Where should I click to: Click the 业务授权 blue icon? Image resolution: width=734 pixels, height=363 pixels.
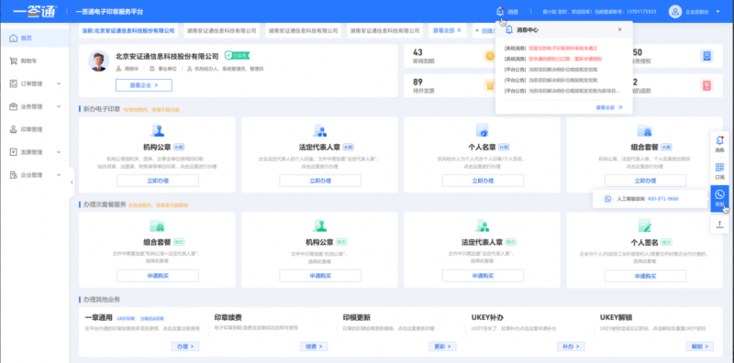click(x=706, y=56)
